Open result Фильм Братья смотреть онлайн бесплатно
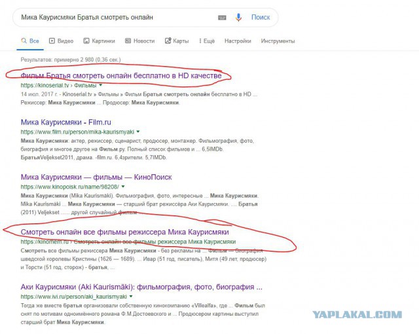The image size is (419, 334). point(121,75)
